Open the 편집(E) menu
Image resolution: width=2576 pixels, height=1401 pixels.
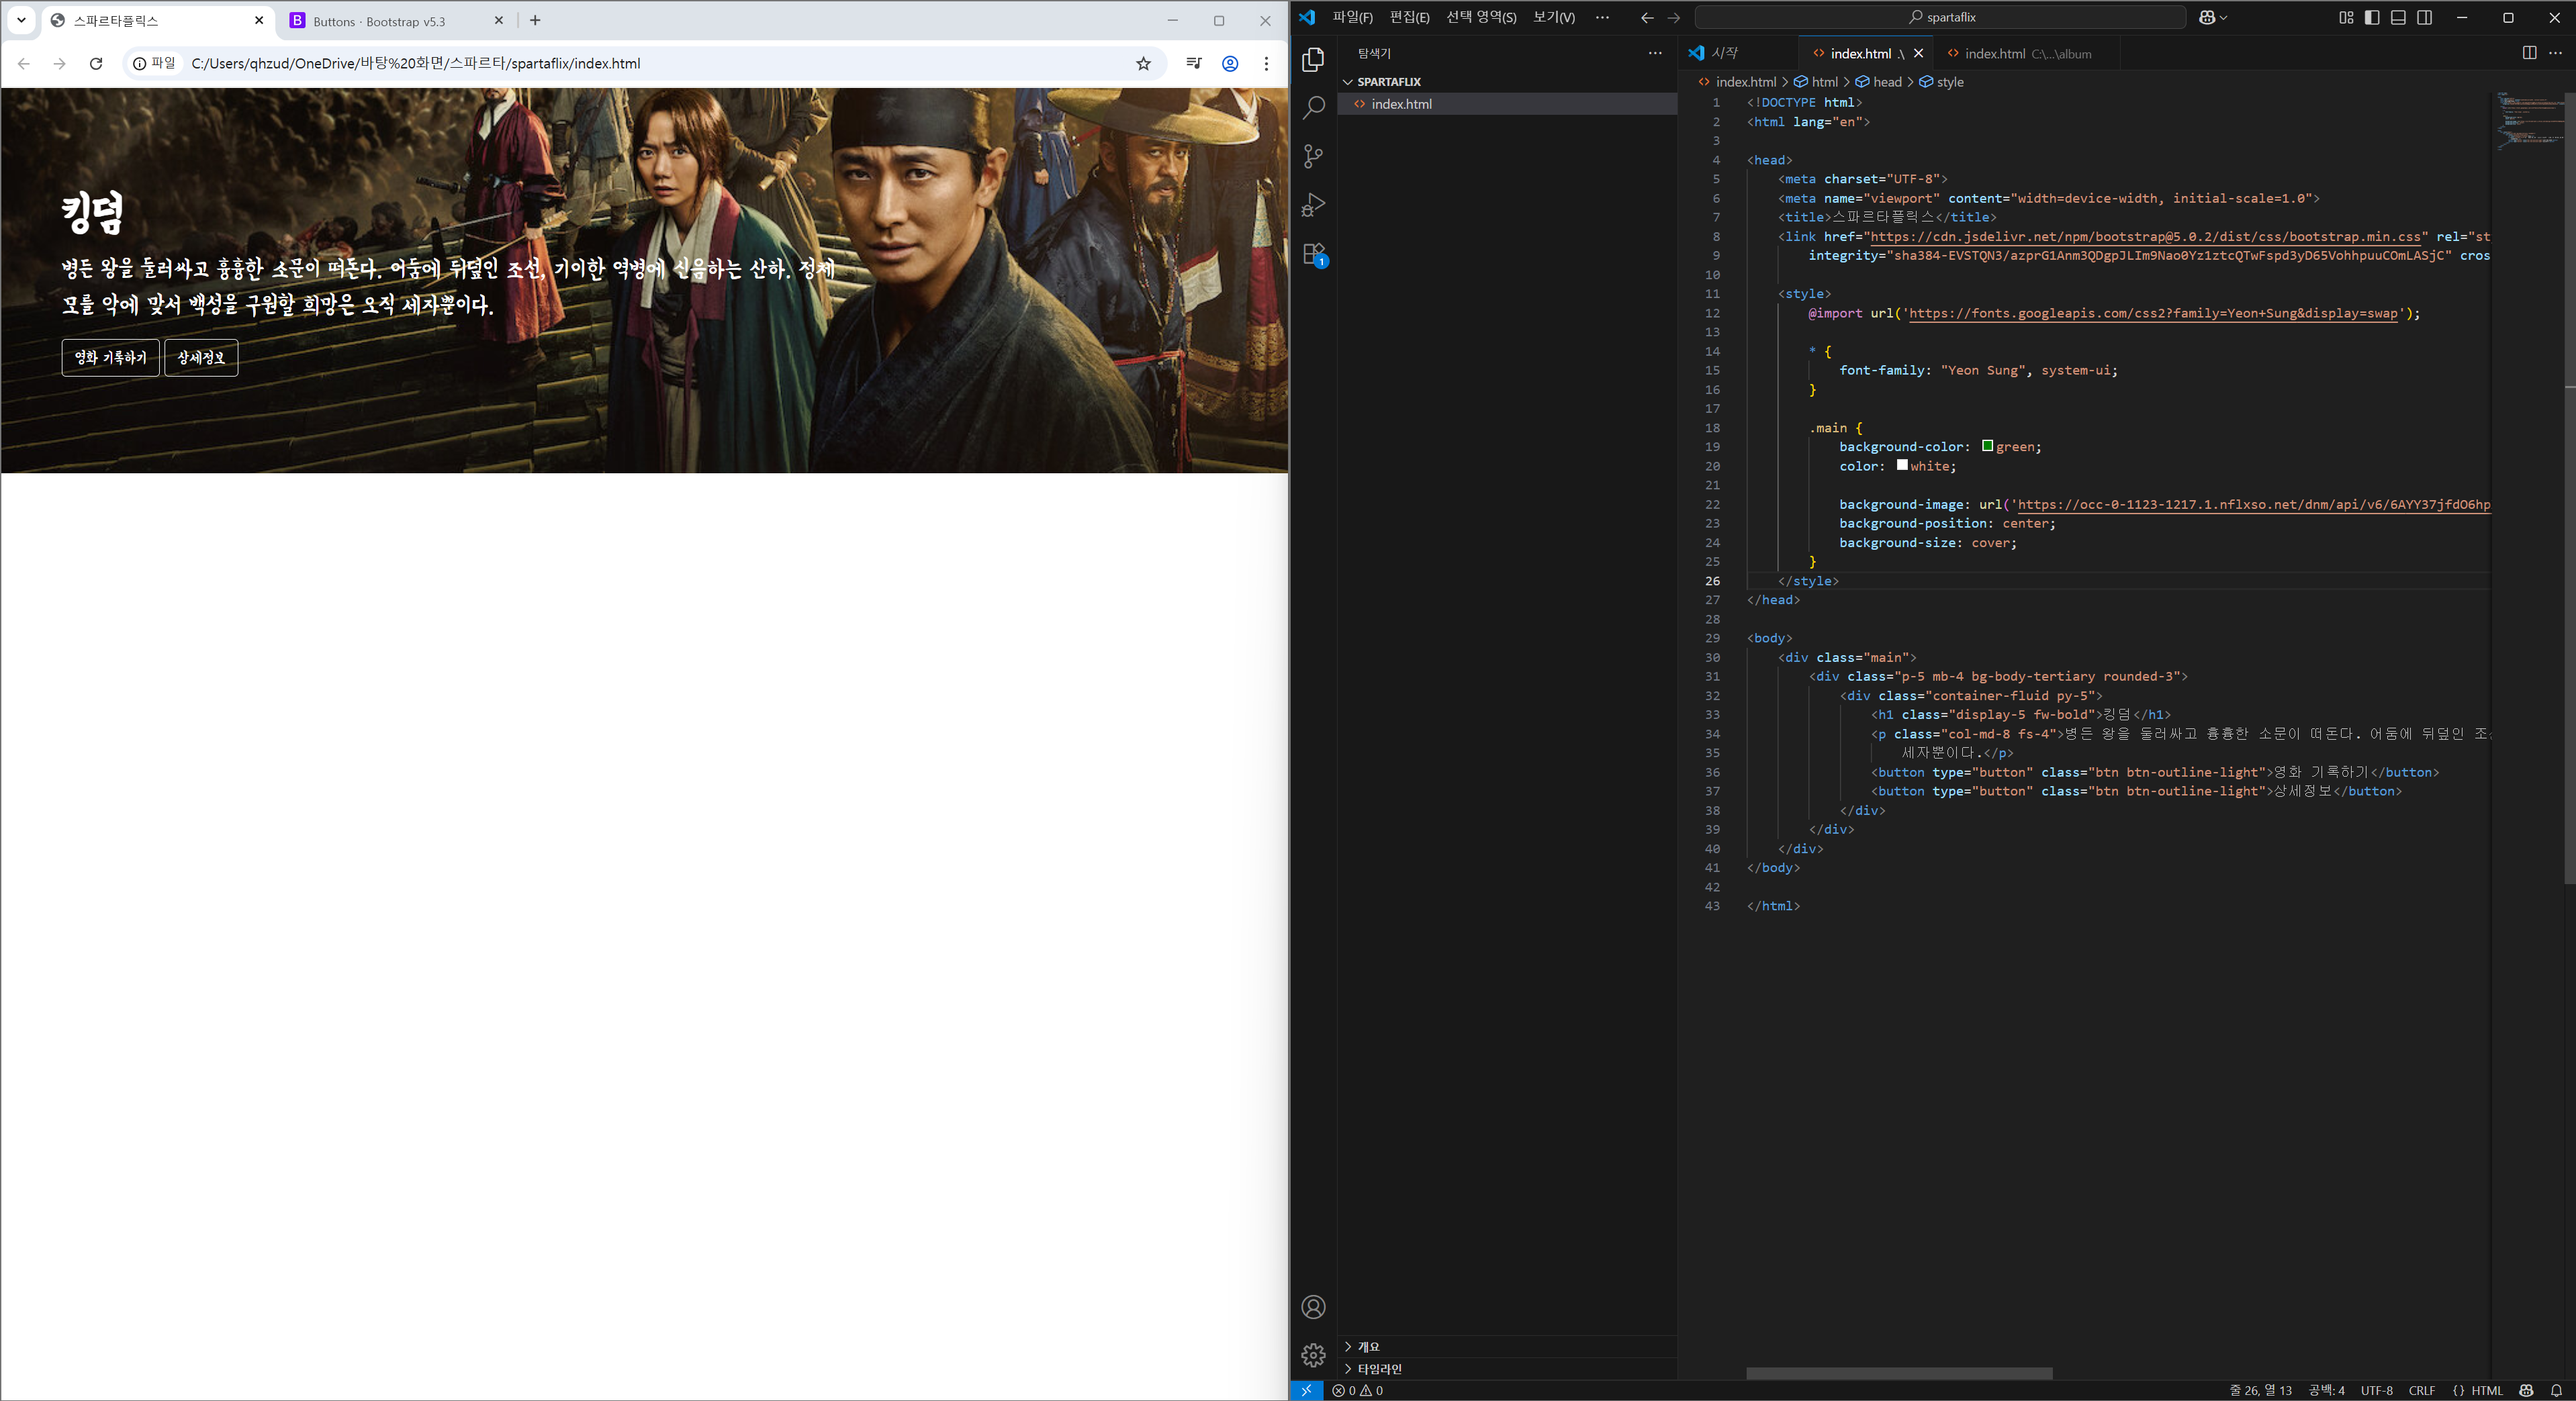click(x=1409, y=17)
